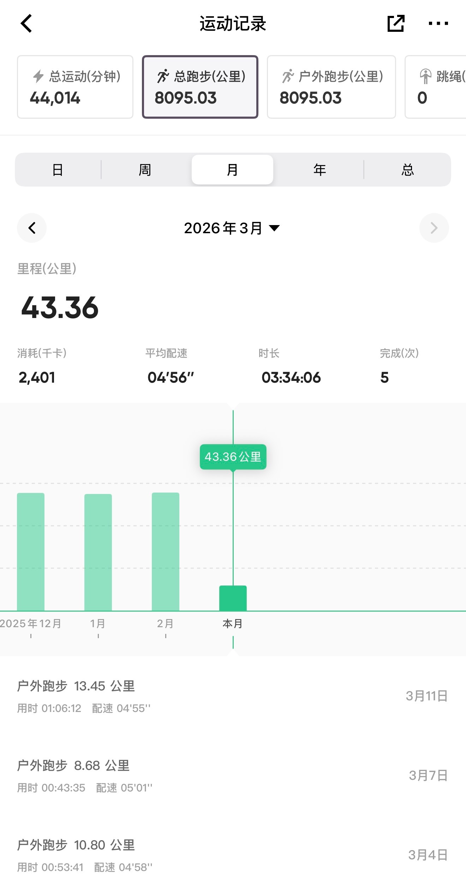Switch to the 年 period tab
This screenshot has width=466, height=883.
point(319,170)
